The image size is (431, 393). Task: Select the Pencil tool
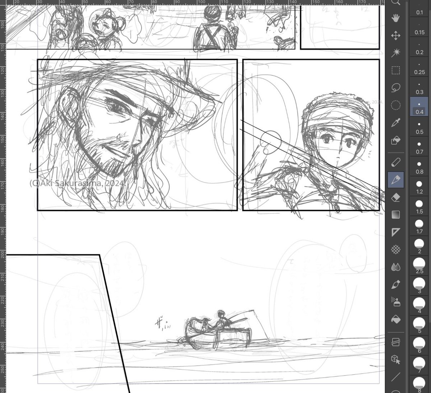(x=395, y=162)
